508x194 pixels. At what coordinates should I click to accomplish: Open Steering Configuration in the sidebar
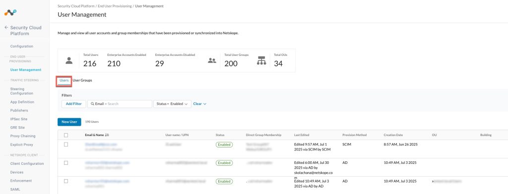coord(22,91)
